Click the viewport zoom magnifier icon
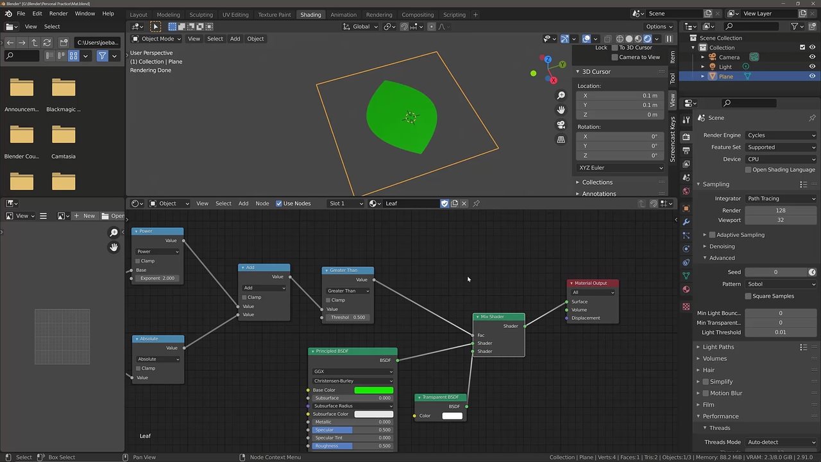Viewport: 821px width, 462px height. click(x=561, y=95)
